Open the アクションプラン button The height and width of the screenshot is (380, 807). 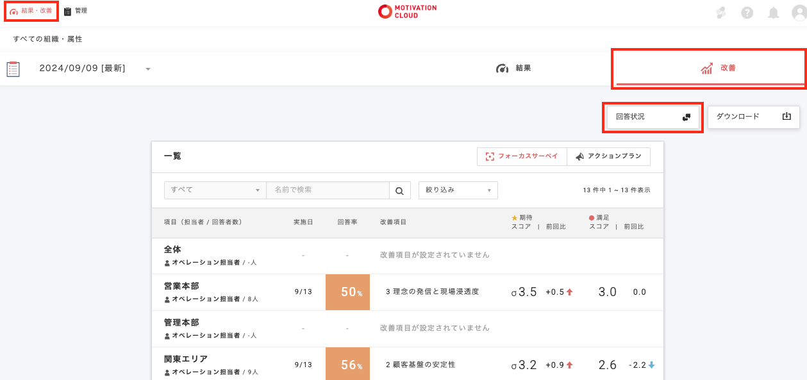[x=608, y=156]
